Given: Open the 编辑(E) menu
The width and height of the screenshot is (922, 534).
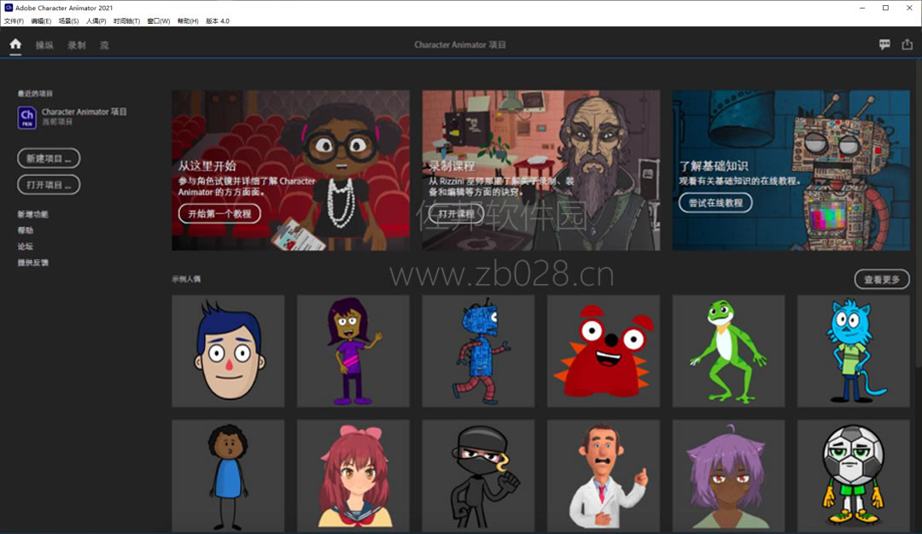Looking at the screenshot, I should coord(41,21).
